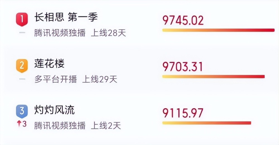The image size is (279, 145).
Task: Click 上线29天 text in the 莲花楼 row
Action: (100, 79)
